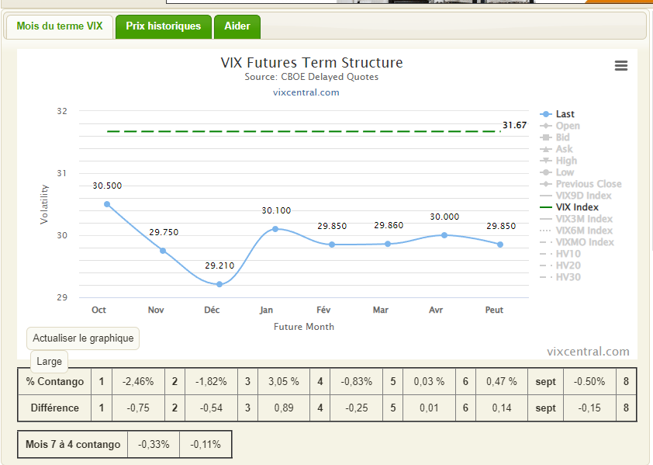
Task: Select the -2,46% contango cell
Action: click(138, 382)
